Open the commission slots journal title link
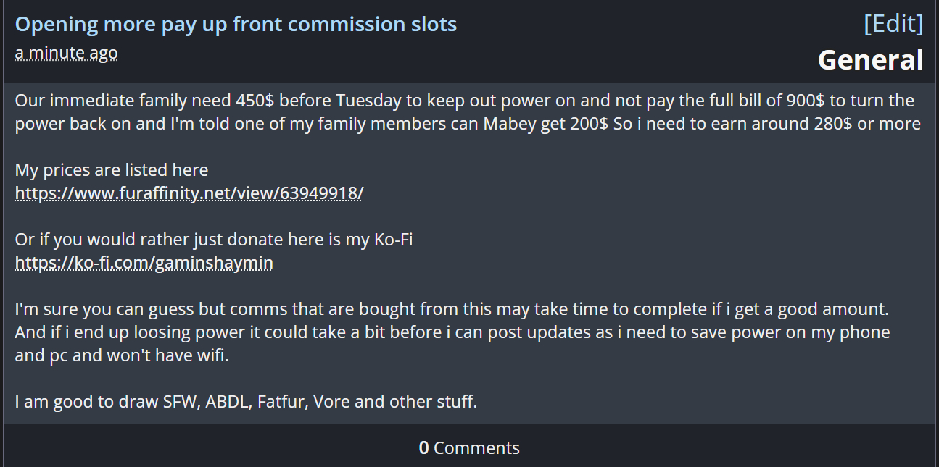The width and height of the screenshot is (939, 467). point(236,24)
